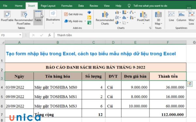Open the Bing Maps add-in icon
The height and width of the screenshot is (122, 196).
tap(89, 18)
